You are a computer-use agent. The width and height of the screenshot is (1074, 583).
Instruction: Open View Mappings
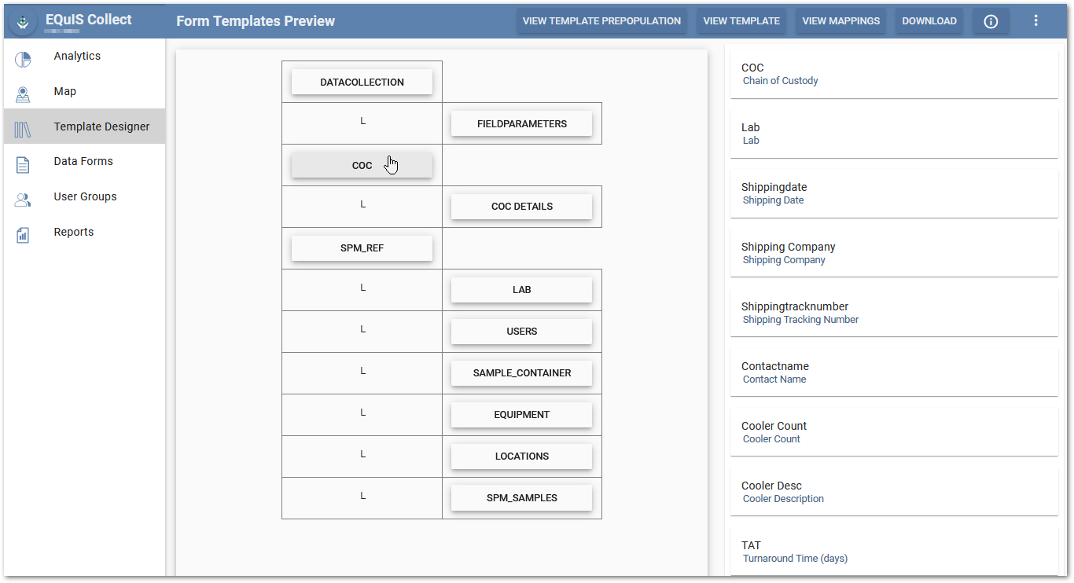click(x=841, y=21)
